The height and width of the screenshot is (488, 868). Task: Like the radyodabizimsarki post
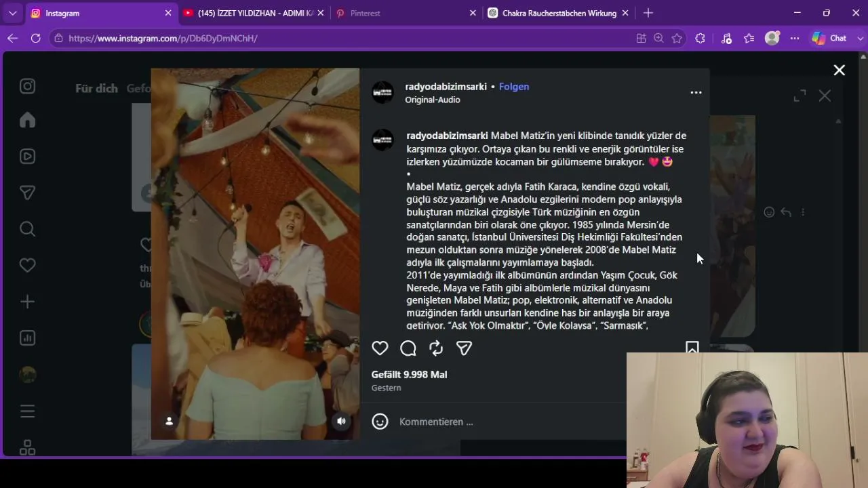pyautogui.click(x=380, y=348)
